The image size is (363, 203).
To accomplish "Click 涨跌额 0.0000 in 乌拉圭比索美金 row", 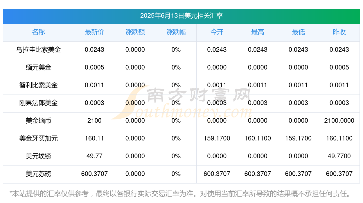I will (135, 50).
